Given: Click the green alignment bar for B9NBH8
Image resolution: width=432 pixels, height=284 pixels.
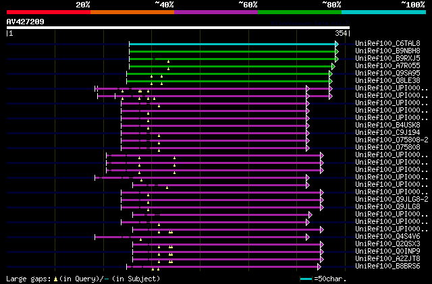Looking at the screenshot, I should 232,51.
